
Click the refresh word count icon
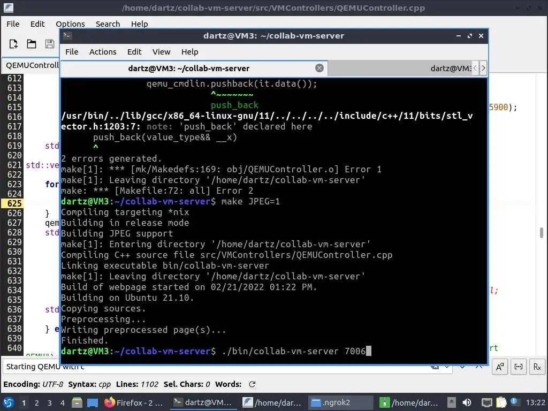[x=252, y=384]
